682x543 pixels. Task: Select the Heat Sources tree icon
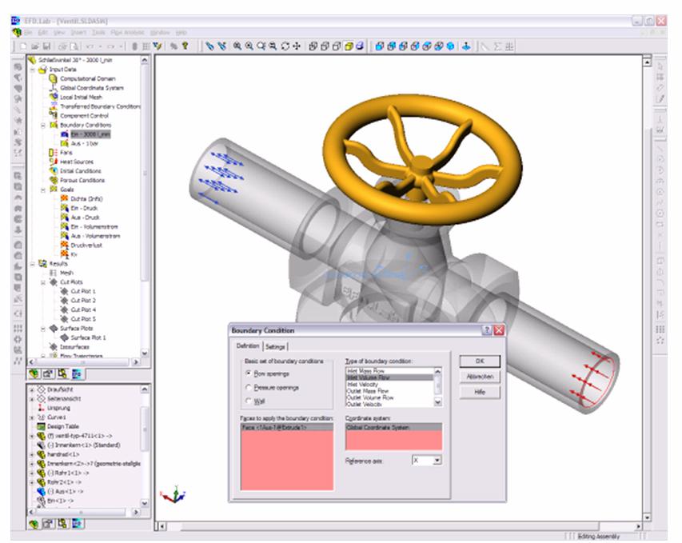53,162
